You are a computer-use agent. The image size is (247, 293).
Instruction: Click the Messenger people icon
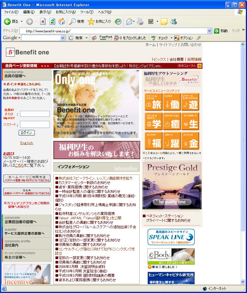tap(174, 22)
